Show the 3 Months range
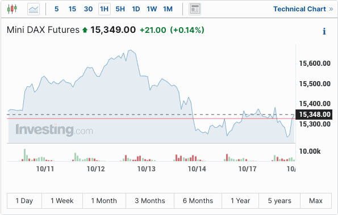338x215 pixels. 150,201
